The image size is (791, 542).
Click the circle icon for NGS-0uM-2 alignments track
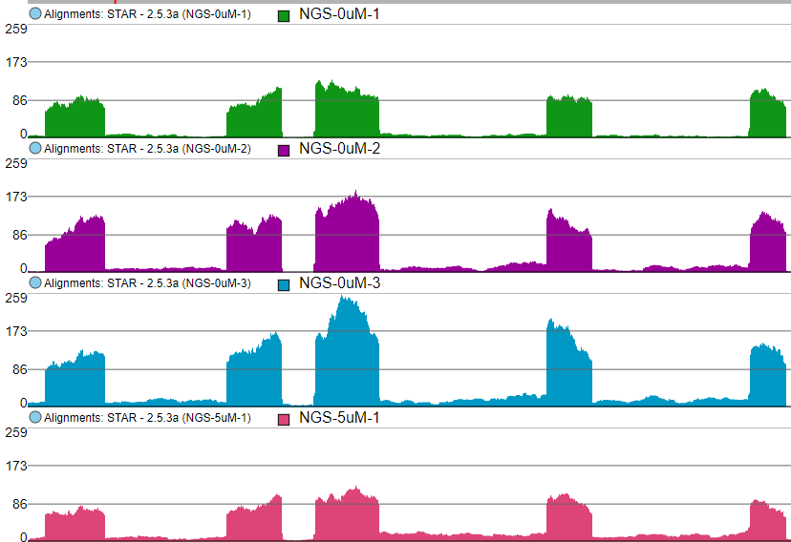point(35,149)
